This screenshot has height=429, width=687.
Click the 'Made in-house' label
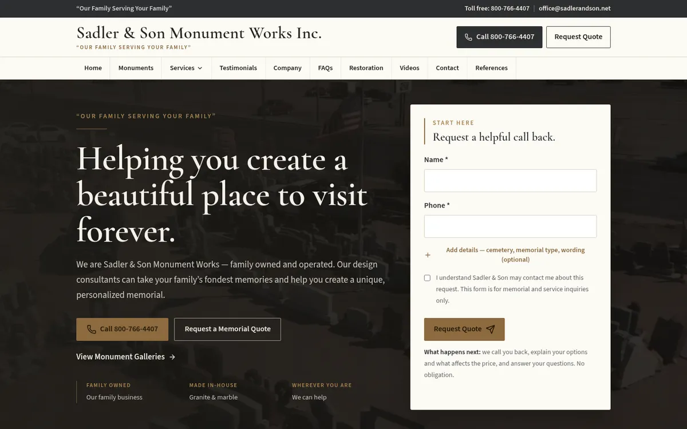tap(213, 386)
